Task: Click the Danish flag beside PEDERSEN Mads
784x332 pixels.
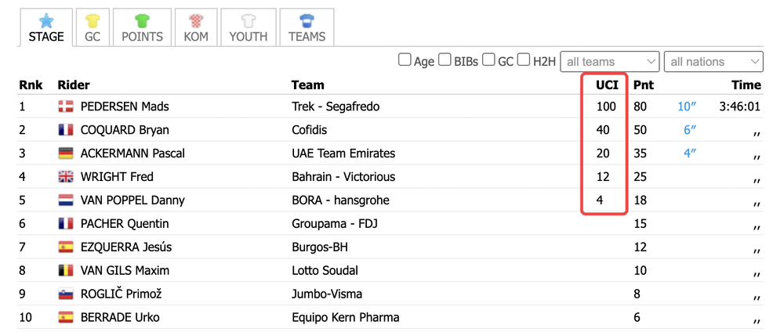Action: tap(66, 106)
